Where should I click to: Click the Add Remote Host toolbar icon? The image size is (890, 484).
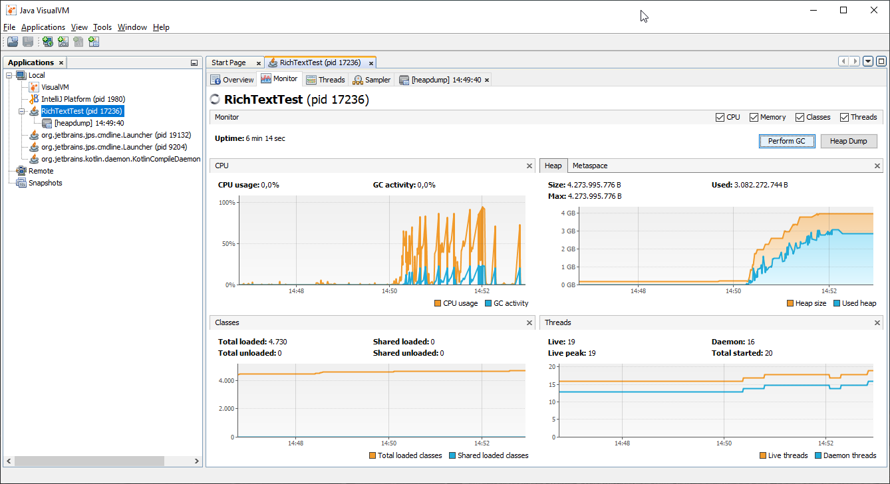tap(47, 41)
